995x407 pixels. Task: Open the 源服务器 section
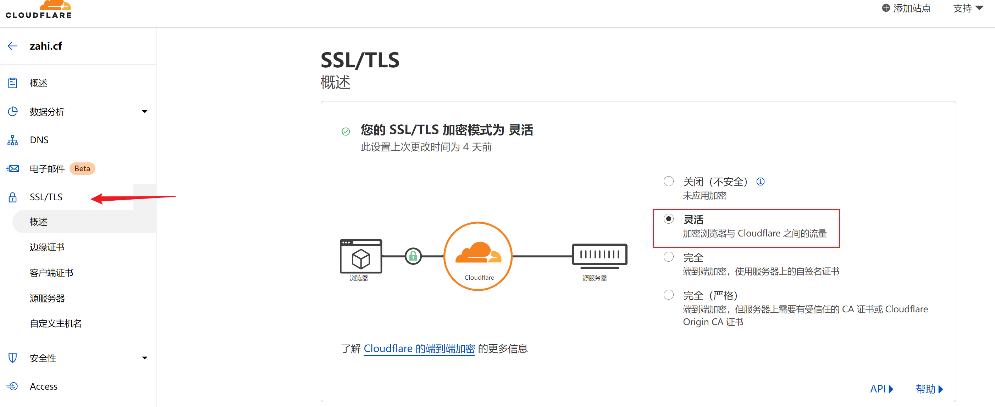coord(47,298)
